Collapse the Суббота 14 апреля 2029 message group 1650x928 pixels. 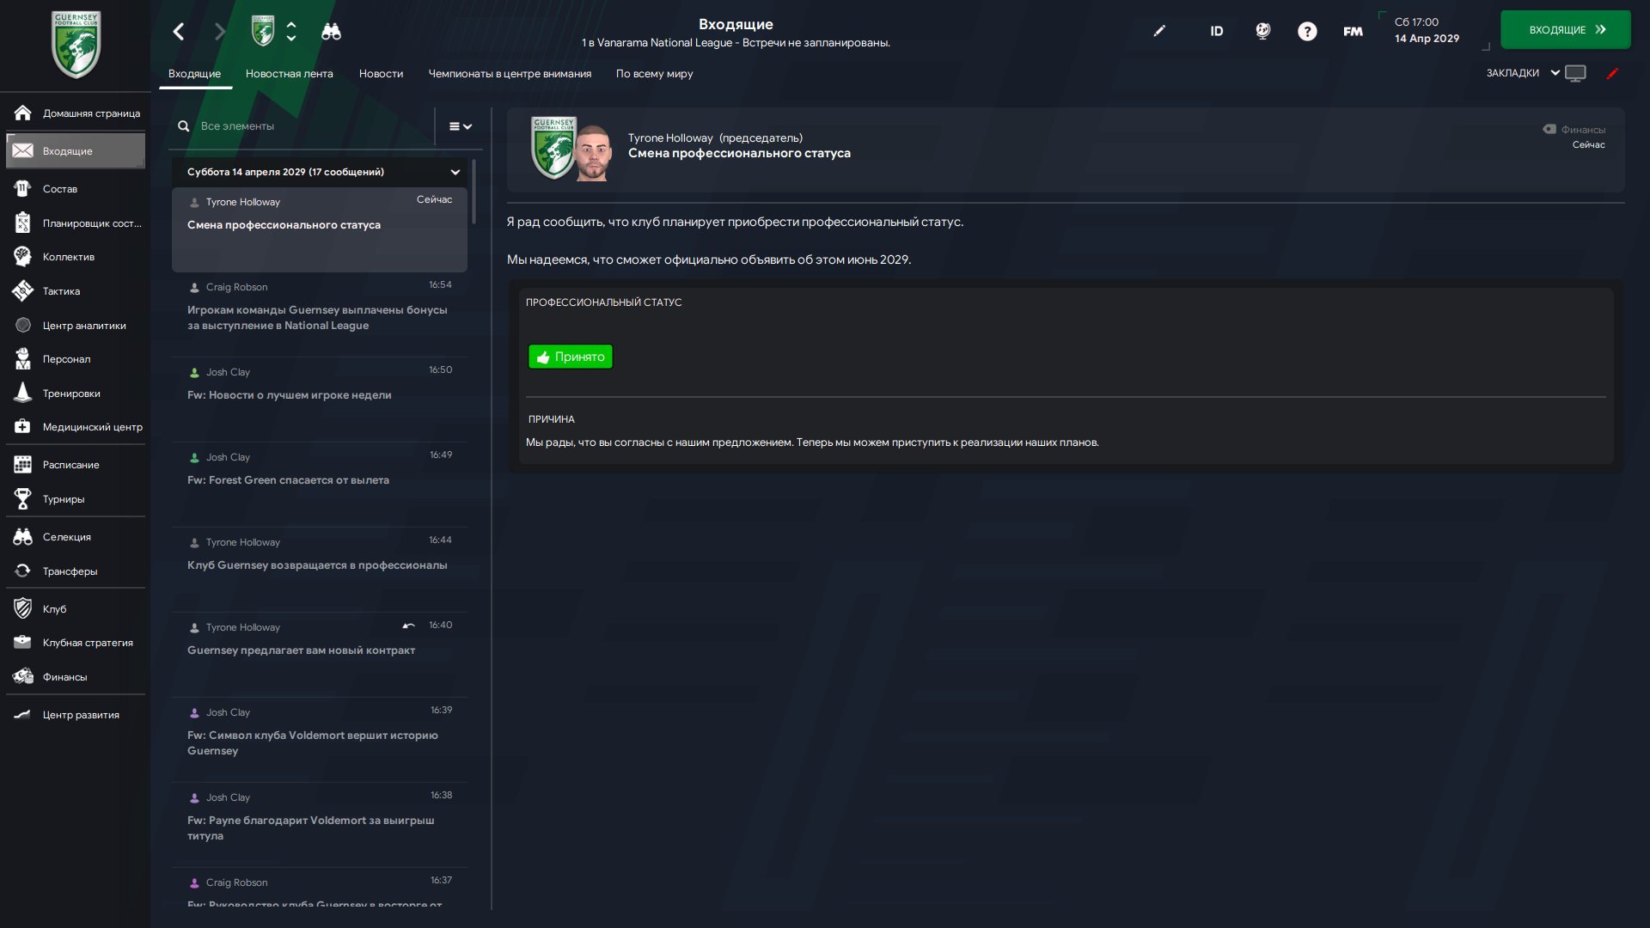coord(455,172)
